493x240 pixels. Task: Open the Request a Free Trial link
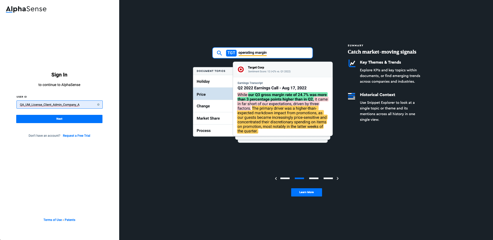(x=76, y=136)
